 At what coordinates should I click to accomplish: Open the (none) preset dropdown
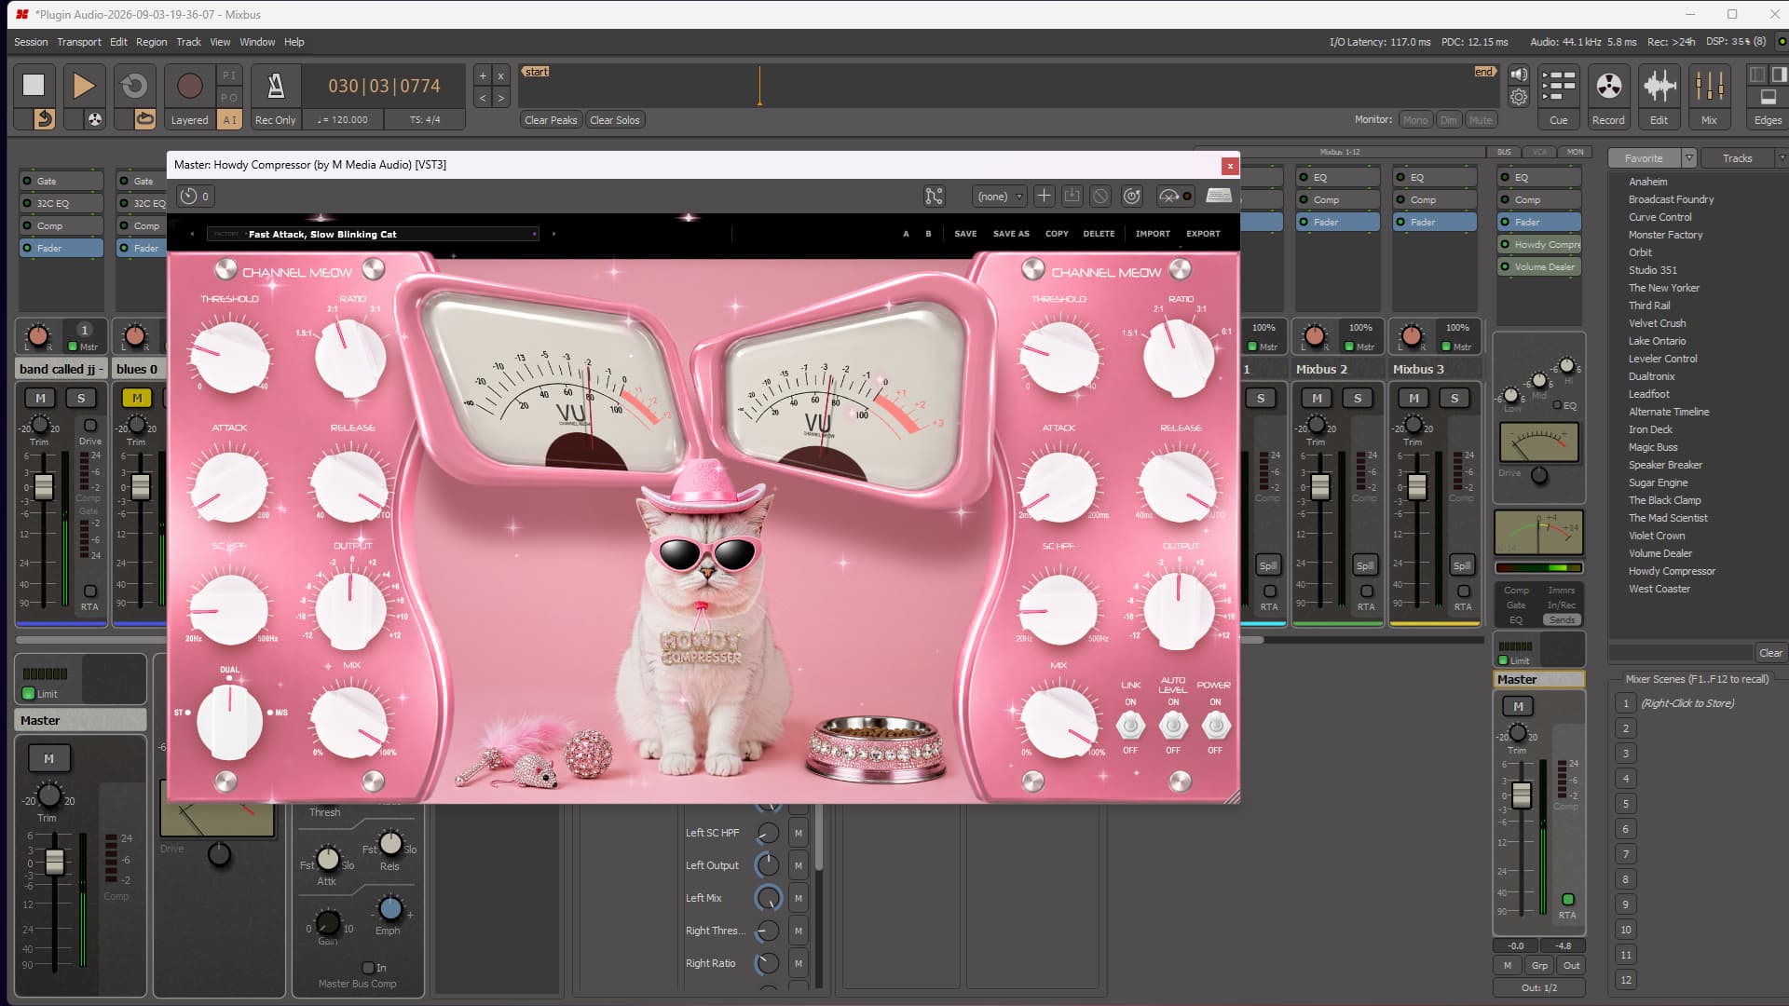[x=999, y=196]
